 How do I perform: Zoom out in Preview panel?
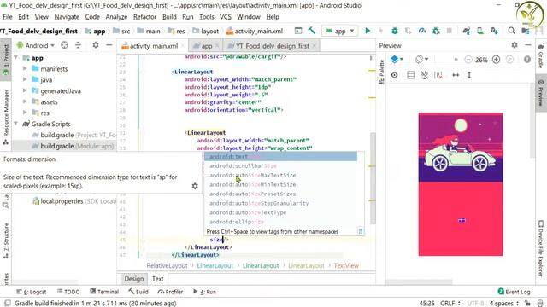(x=468, y=60)
